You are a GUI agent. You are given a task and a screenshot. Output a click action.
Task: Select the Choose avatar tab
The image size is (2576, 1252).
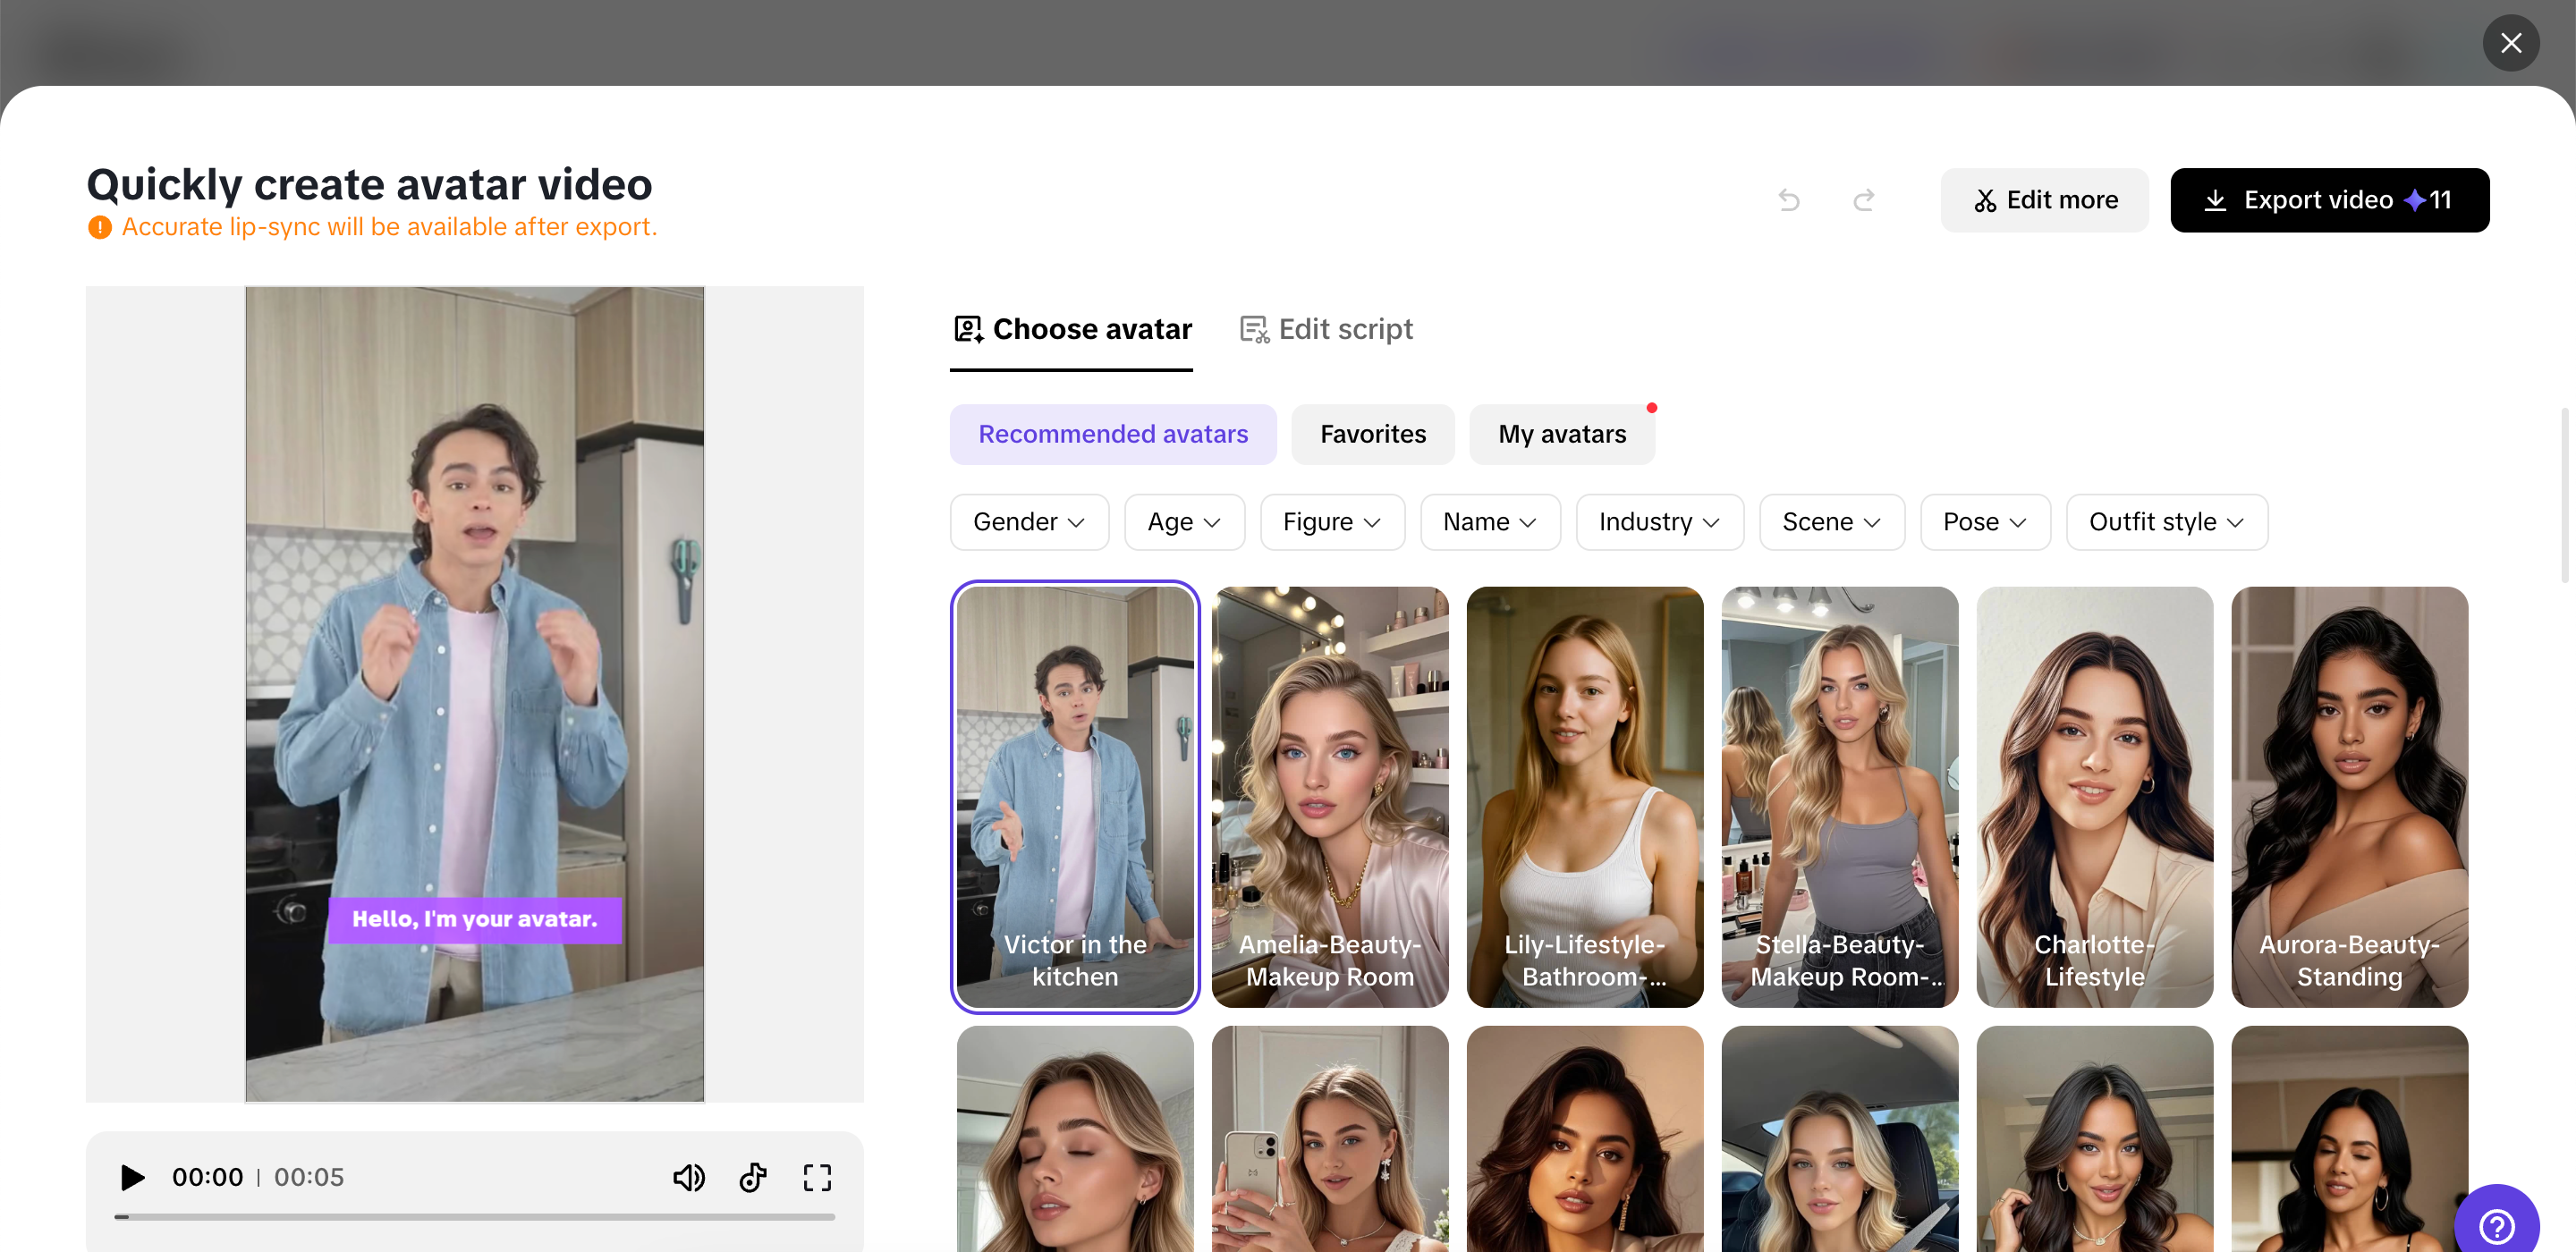[x=1072, y=329]
